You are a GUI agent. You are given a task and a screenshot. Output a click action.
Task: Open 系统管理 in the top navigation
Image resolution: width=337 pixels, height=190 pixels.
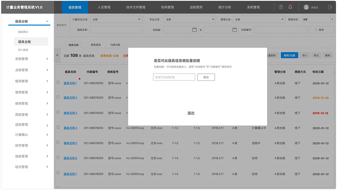(253, 7)
